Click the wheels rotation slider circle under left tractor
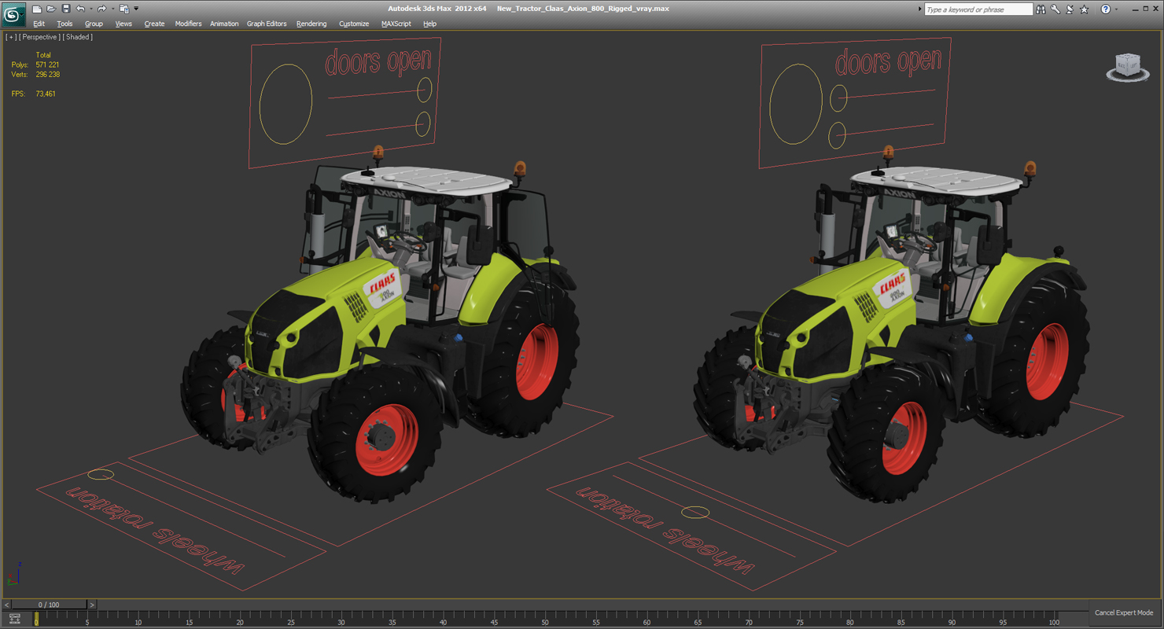The height and width of the screenshot is (629, 1164). [101, 474]
